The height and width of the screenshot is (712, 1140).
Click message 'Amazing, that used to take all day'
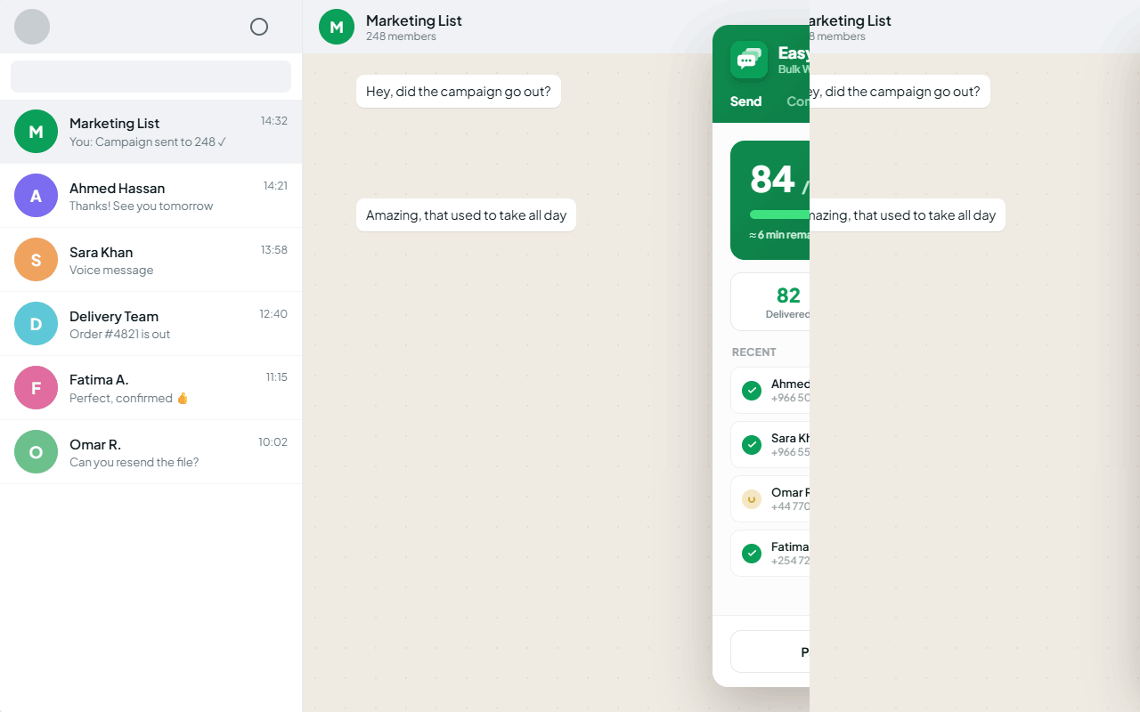467,215
